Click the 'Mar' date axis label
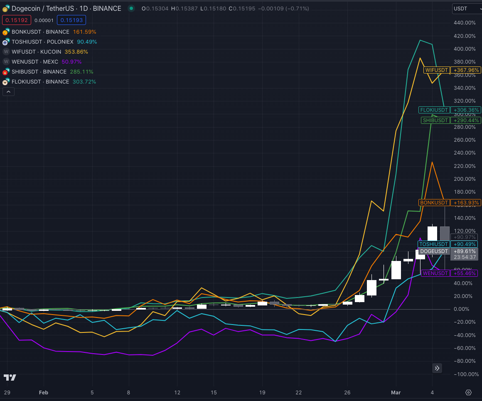The image size is (482, 401). (396, 392)
